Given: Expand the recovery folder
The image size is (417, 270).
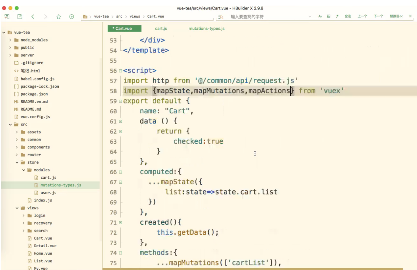Looking at the screenshot, I should (23, 223).
